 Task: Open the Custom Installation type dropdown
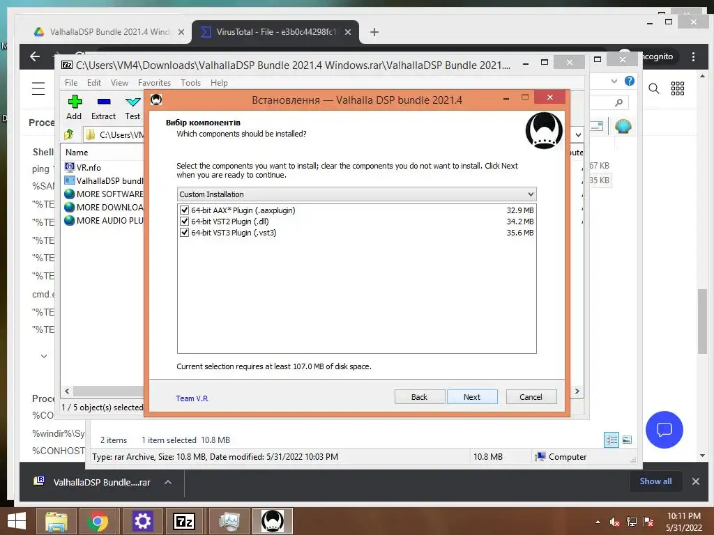click(356, 194)
